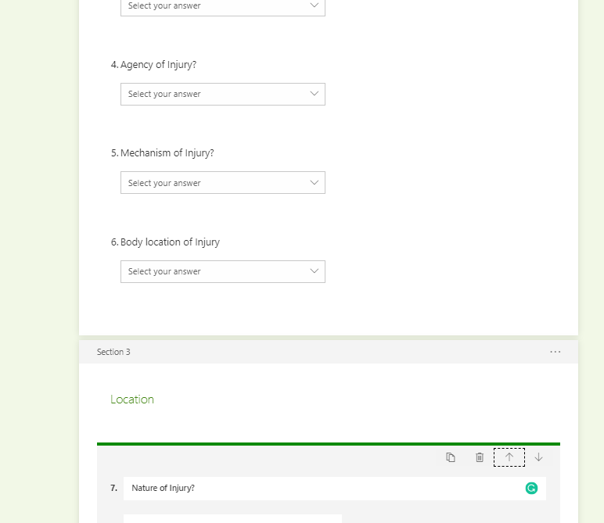
Task: Click the Section 3 header label
Action: coord(113,352)
